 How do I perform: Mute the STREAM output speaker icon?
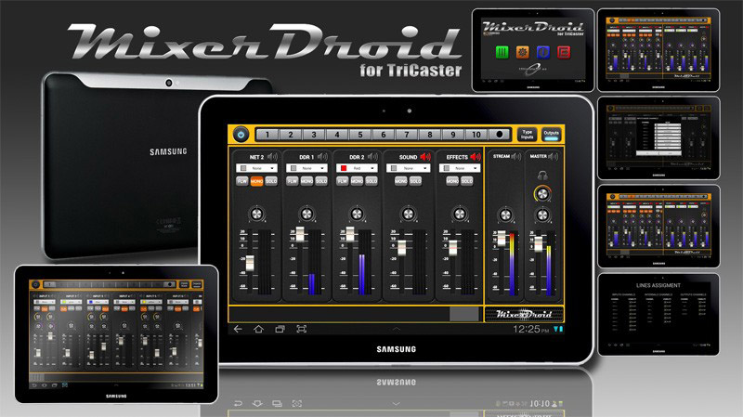(x=516, y=156)
